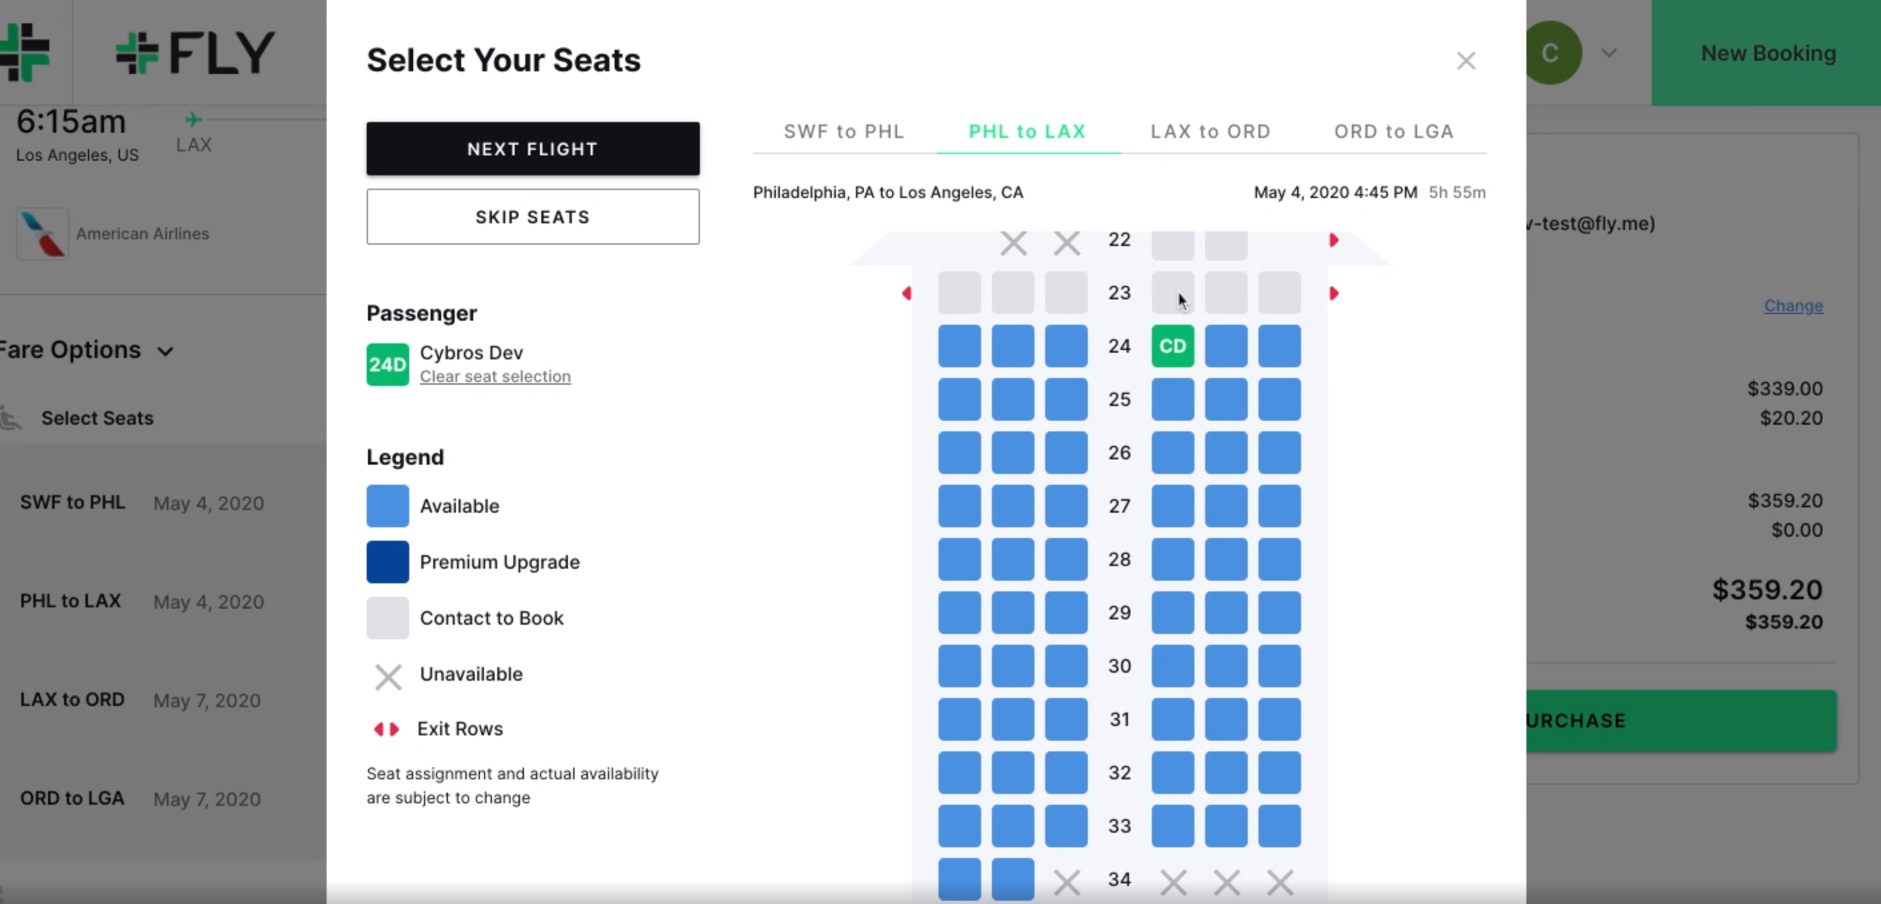Click the NEXT FLIGHT button
The height and width of the screenshot is (904, 1881).
[x=533, y=149]
